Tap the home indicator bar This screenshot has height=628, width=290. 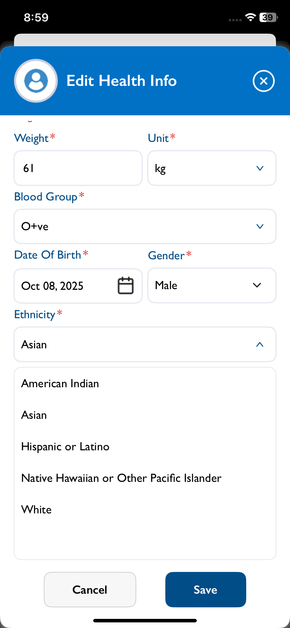pyautogui.click(x=145, y=621)
